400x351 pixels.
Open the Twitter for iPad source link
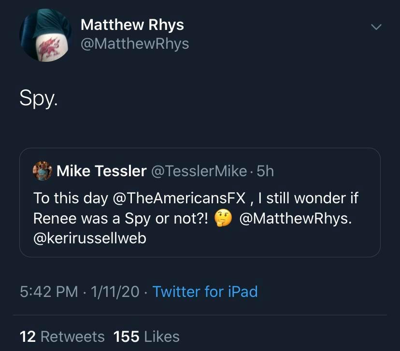point(207,292)
